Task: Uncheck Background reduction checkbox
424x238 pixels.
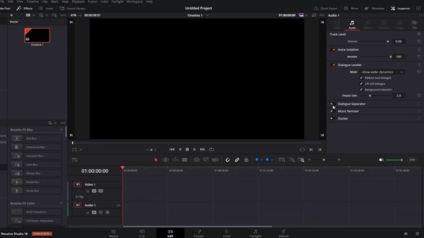Action: (361, 90)
